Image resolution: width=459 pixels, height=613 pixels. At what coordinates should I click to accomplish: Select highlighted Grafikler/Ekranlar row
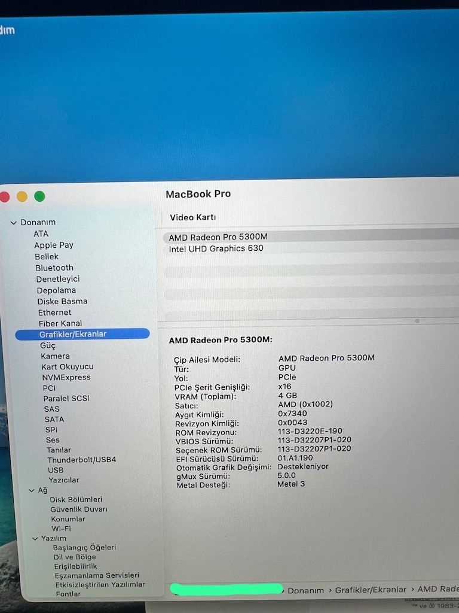coord(82,334)
